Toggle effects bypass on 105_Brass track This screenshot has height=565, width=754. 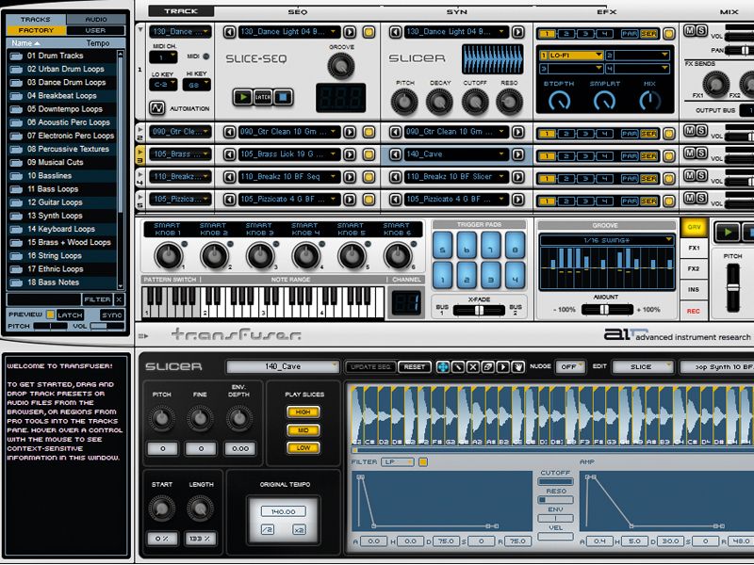click(x=668, y=155)
